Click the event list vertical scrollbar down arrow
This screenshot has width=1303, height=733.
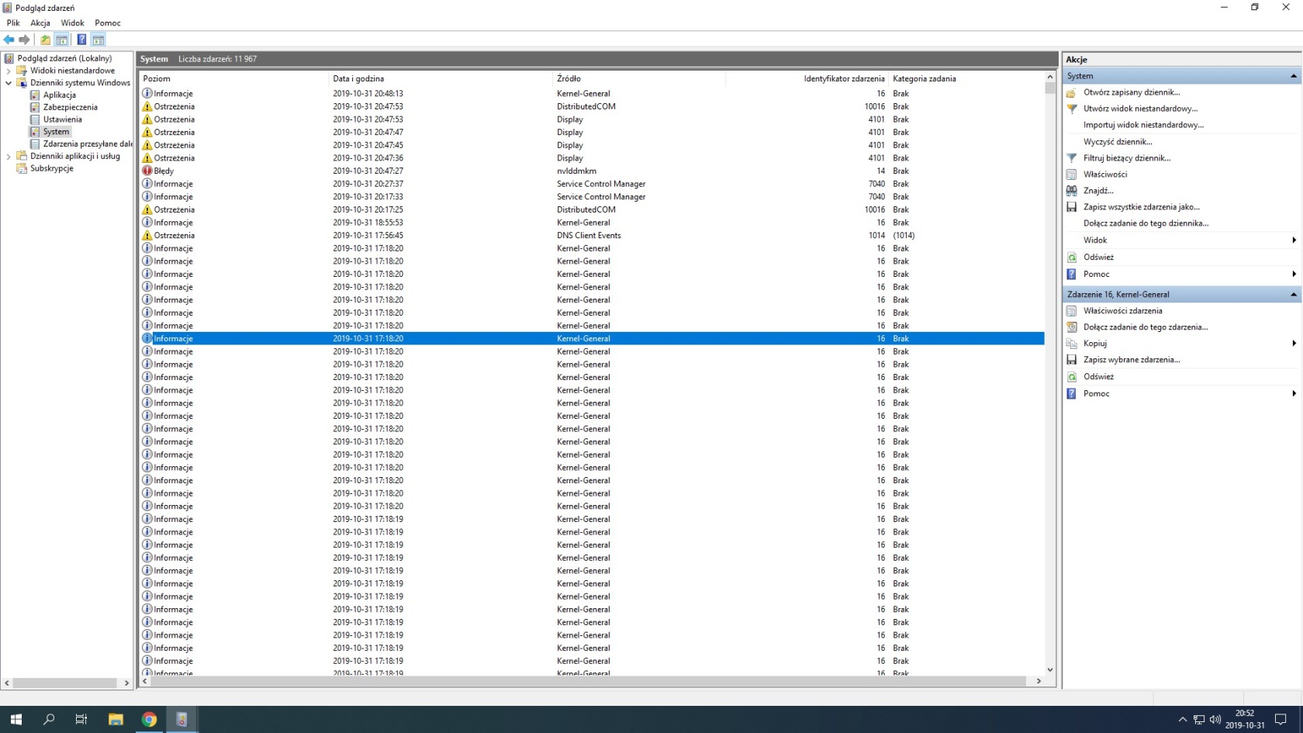[1050, 669]
